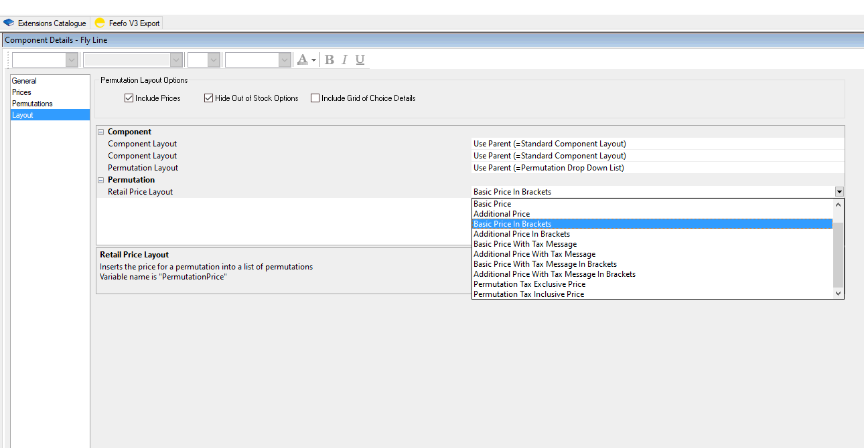The width and height of the screenshot is (864, 448).
Task: Open the Prices section in sidebar
Action: tap(21, 92)
